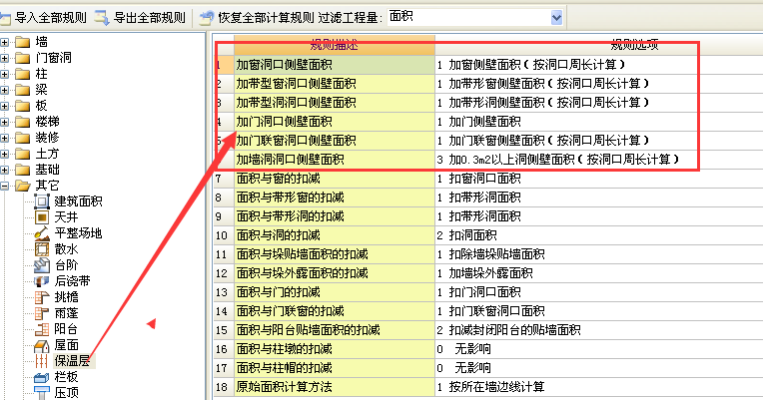Expand the 墙 folder node
This screenshot has height=400, width=763.
[6, 42]
